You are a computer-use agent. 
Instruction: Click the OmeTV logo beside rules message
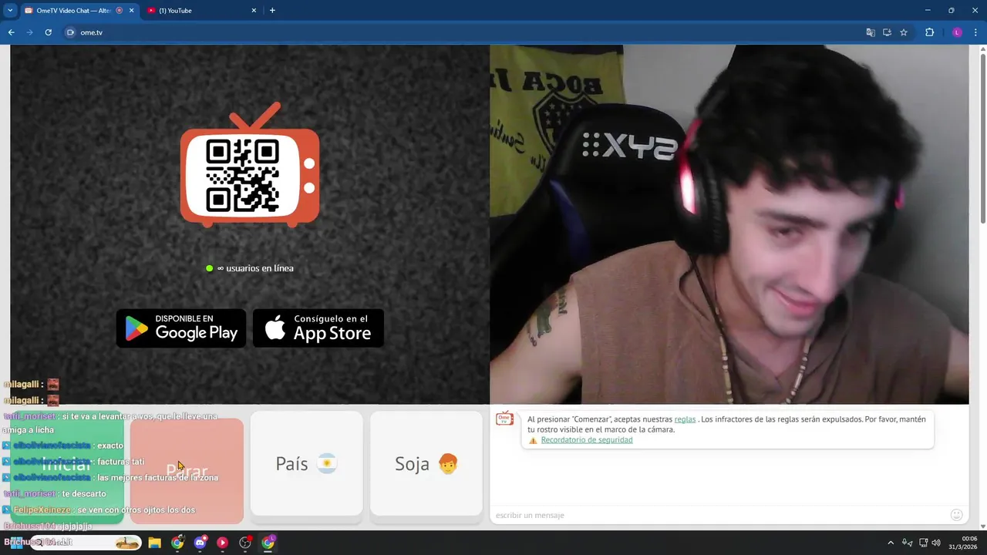pos(505,419)
